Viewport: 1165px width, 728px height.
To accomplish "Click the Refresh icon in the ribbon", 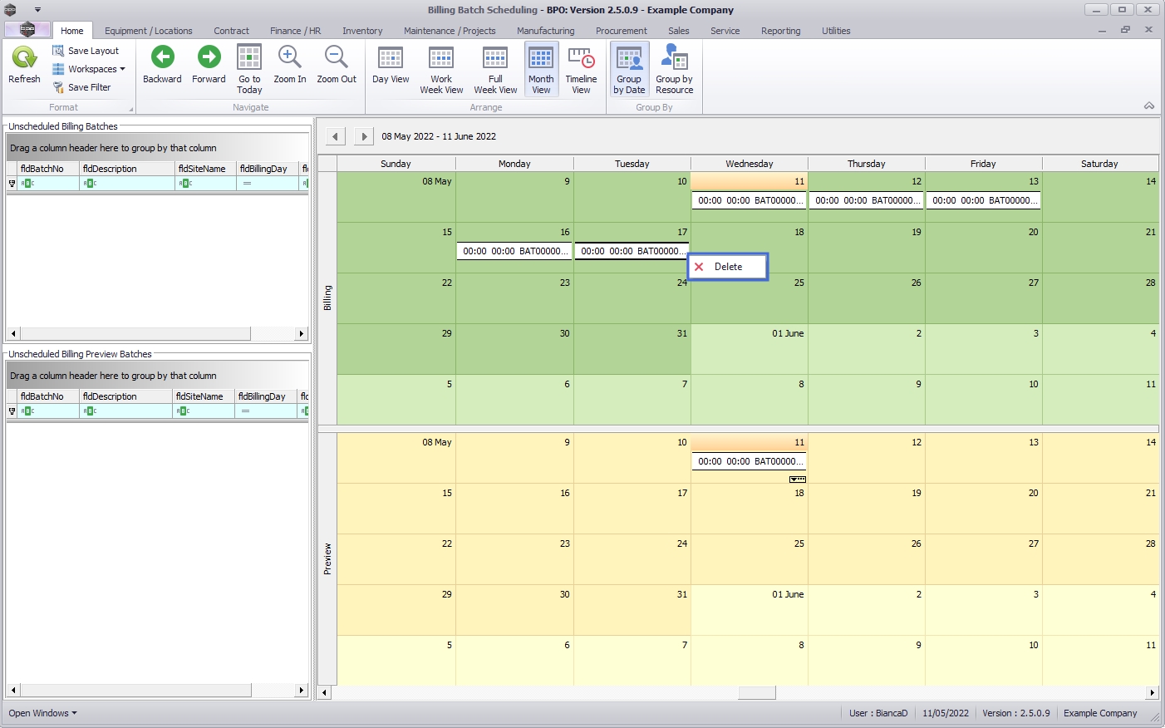I will (24, 58).
